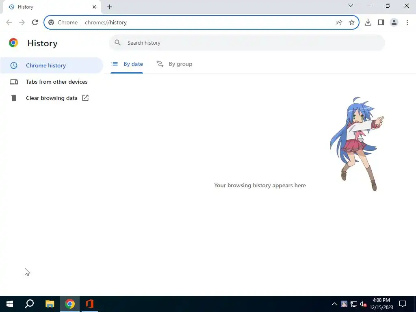Open the profile avatar menu
The height and width of the screenshot is (312, 416).
pyautogui.click(x=394, y=23)
